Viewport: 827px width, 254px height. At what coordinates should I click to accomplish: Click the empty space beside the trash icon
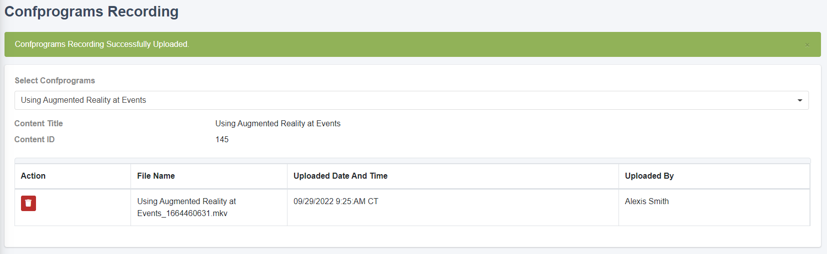point(82,208)
